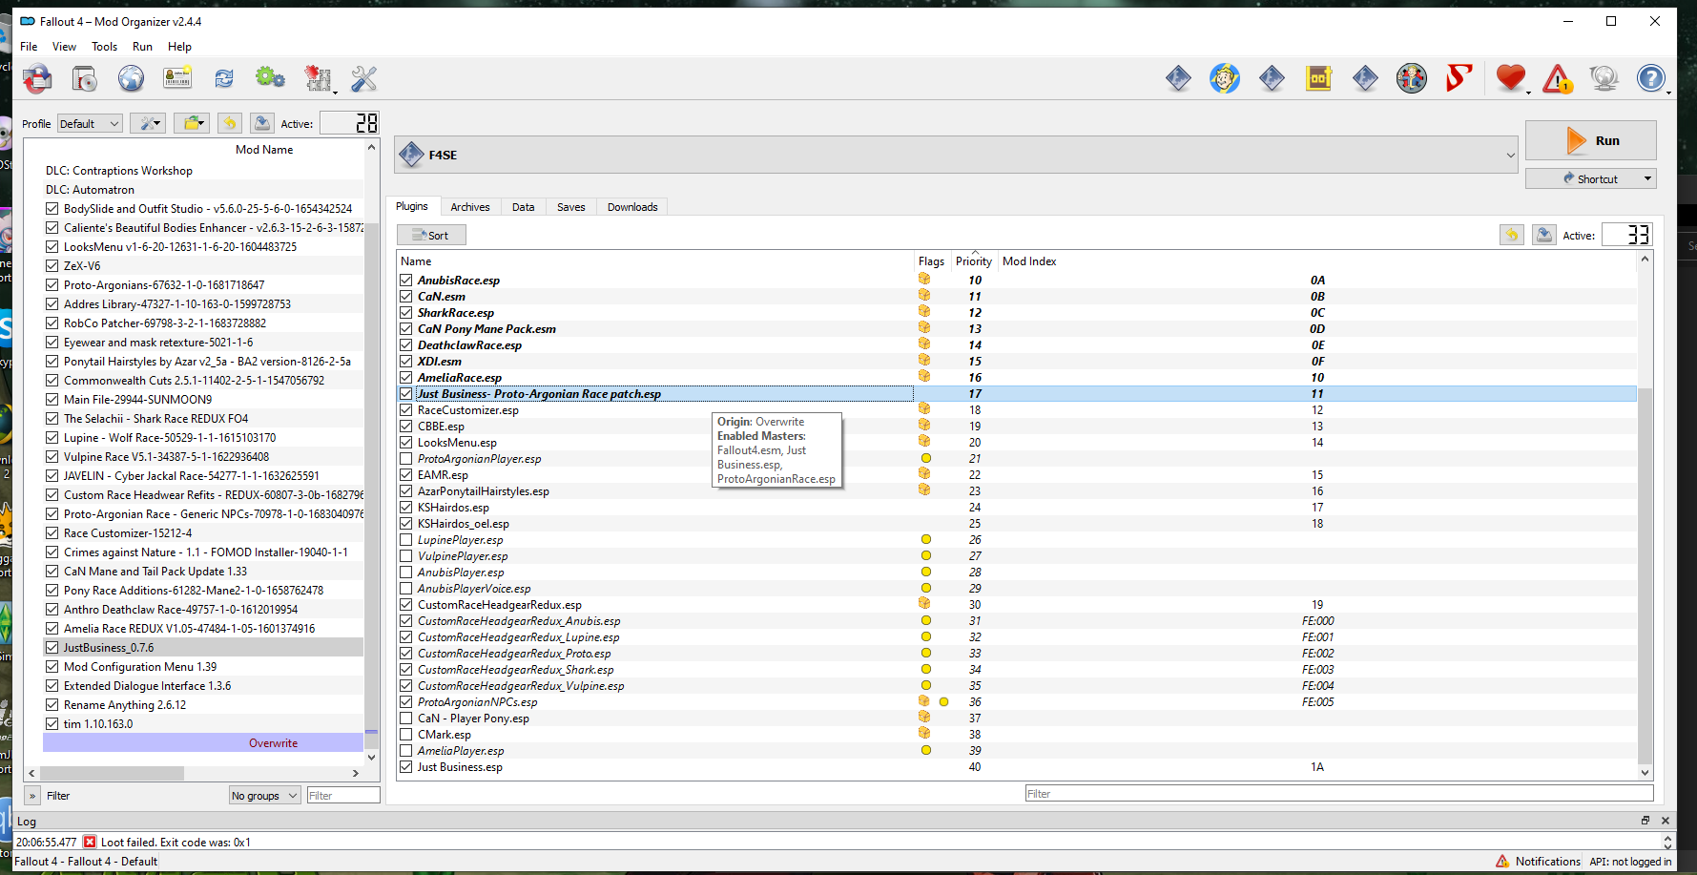Launch the round Vault Boy thumbs-up shortcut
This screenshot has height=875, width=1697.
coord(1412,78)
